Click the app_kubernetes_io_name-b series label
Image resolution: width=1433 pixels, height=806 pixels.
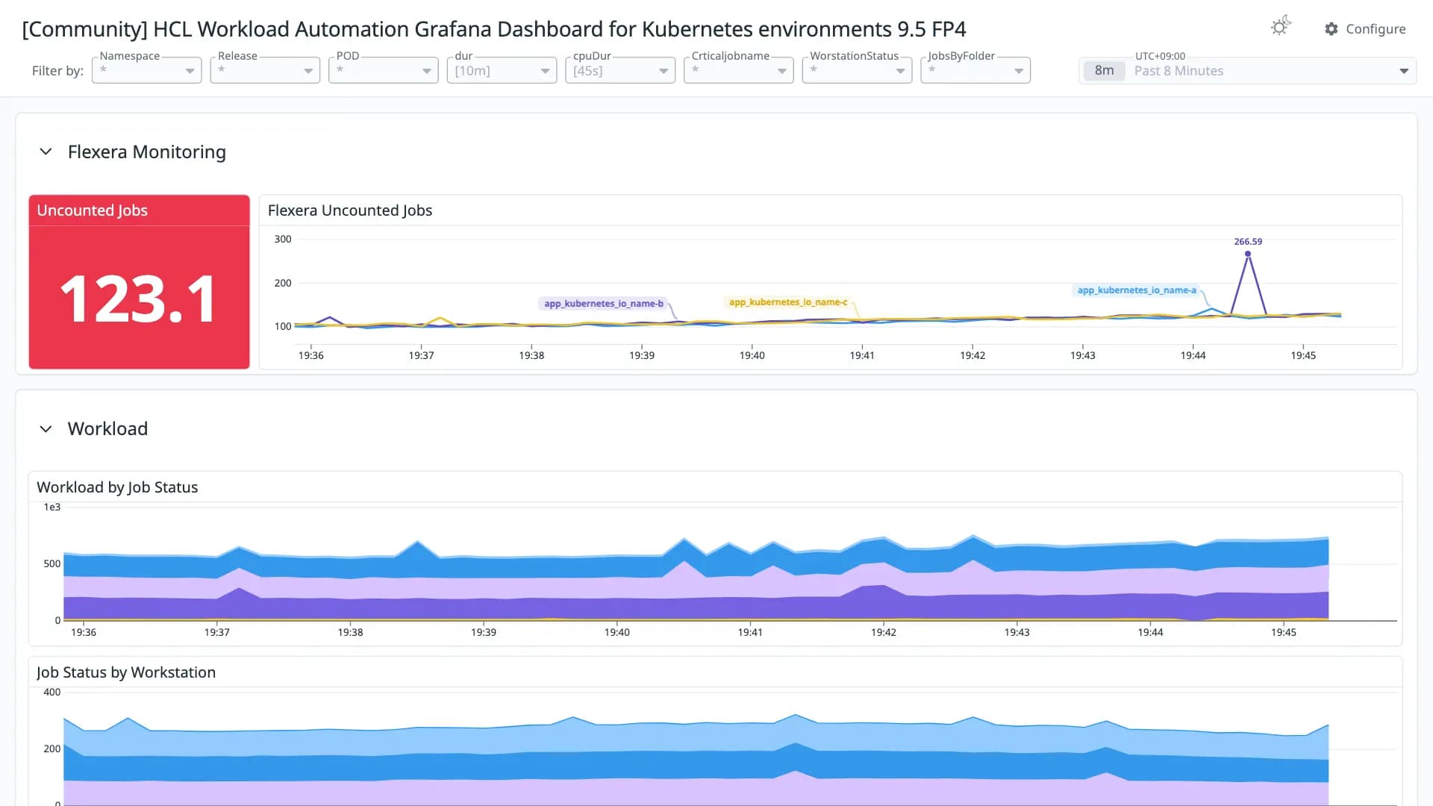(603, 303)
